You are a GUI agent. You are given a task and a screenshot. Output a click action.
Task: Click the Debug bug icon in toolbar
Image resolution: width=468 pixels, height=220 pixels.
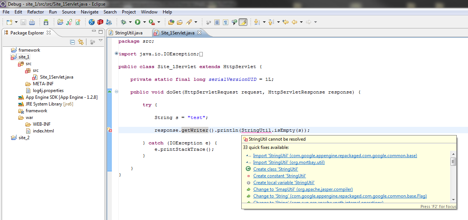pos(123,22)
